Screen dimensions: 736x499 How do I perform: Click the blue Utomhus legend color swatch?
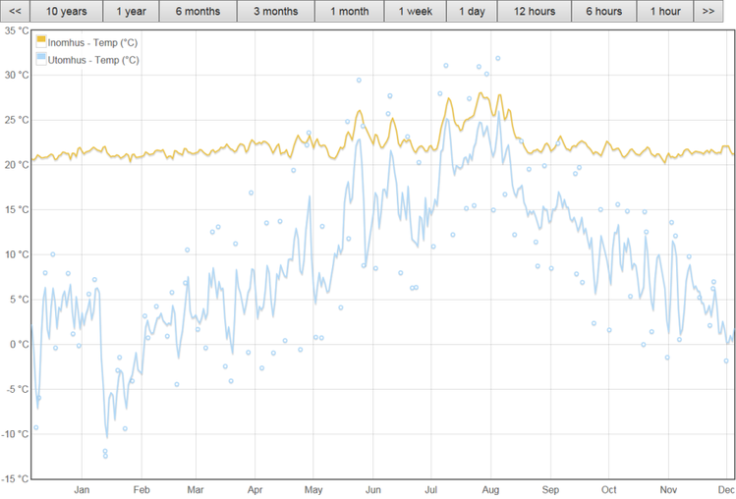click(40, 60)
